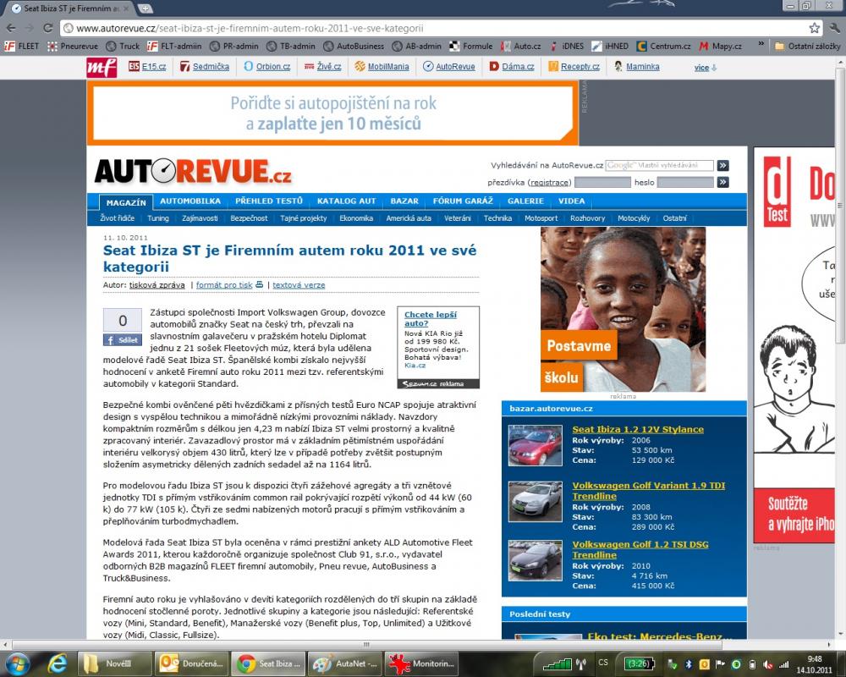Click the red mf logo
Screen dimensions: 846x677
point(102,68)
